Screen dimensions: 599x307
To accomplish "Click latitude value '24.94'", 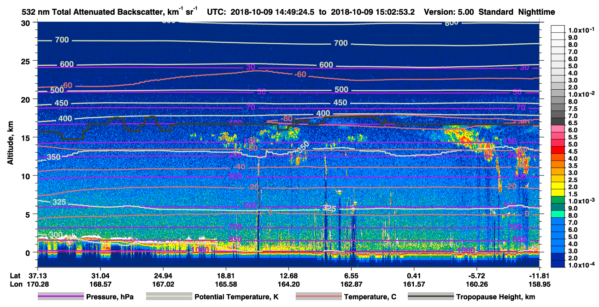I will pyautogui.click(x=163, y=275).
